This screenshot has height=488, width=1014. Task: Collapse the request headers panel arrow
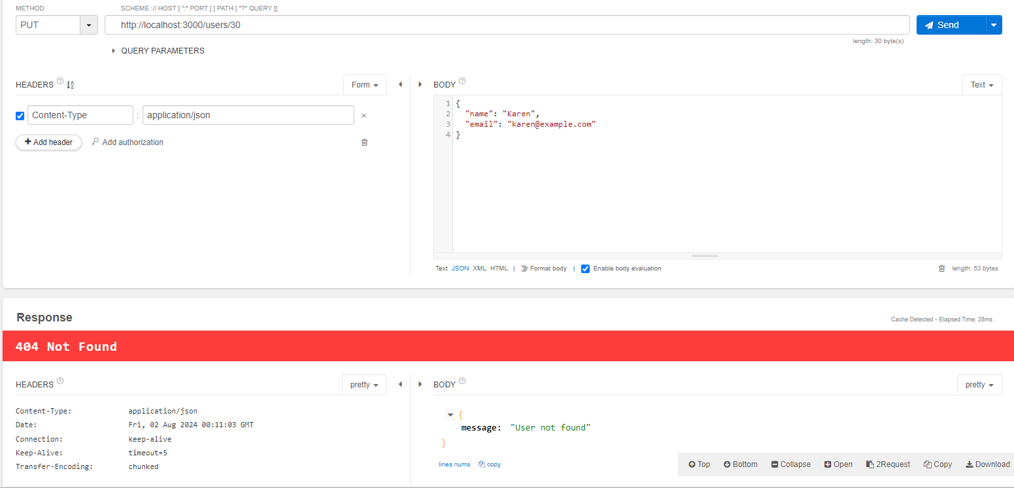click(x=400, y=84)
